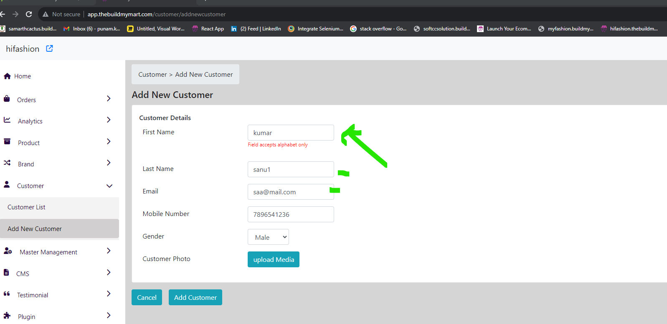The image size is (667, 324).
Task: Click the Brand shuffle icon
Action: (7, 163)
